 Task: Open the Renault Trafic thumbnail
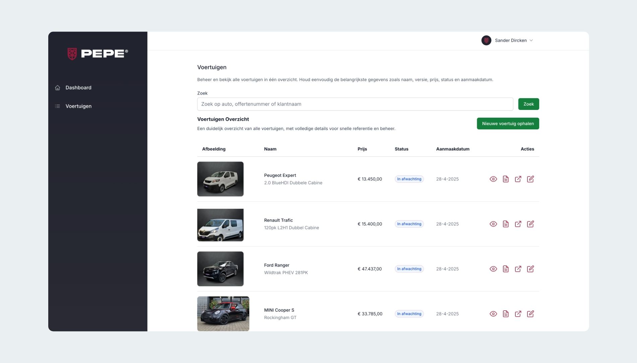[x=220, y=225]
